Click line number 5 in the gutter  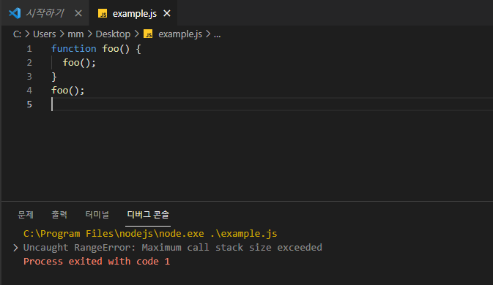(29, 104)
